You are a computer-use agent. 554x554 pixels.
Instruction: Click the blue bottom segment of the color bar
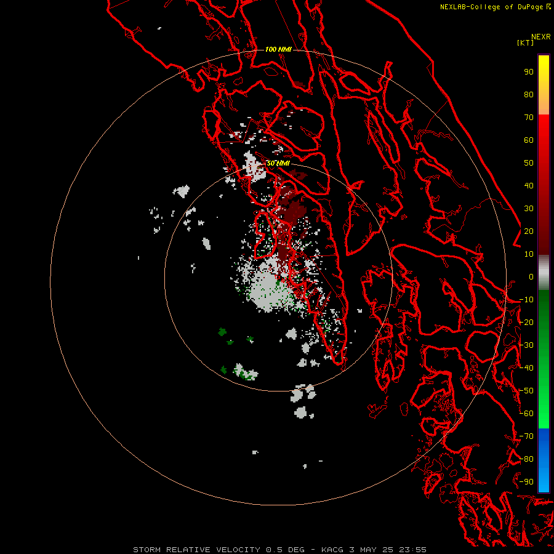pyautogui.click(x=544, y=460)
